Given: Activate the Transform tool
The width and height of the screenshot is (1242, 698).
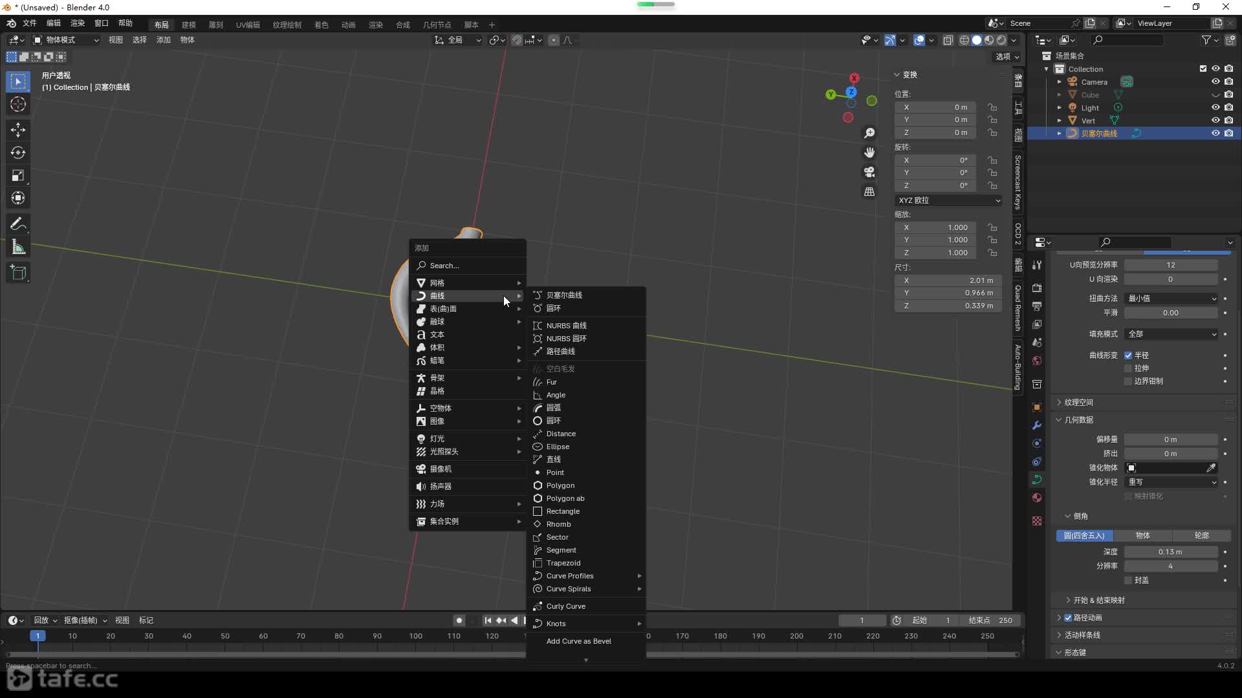Looking at the screenshot, I should [x=18, y=198].
